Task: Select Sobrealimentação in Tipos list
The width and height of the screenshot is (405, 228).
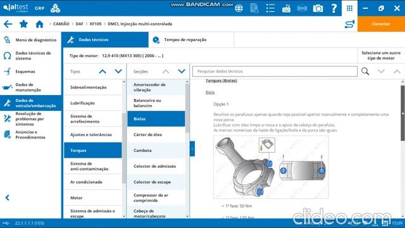Action: 93,87
